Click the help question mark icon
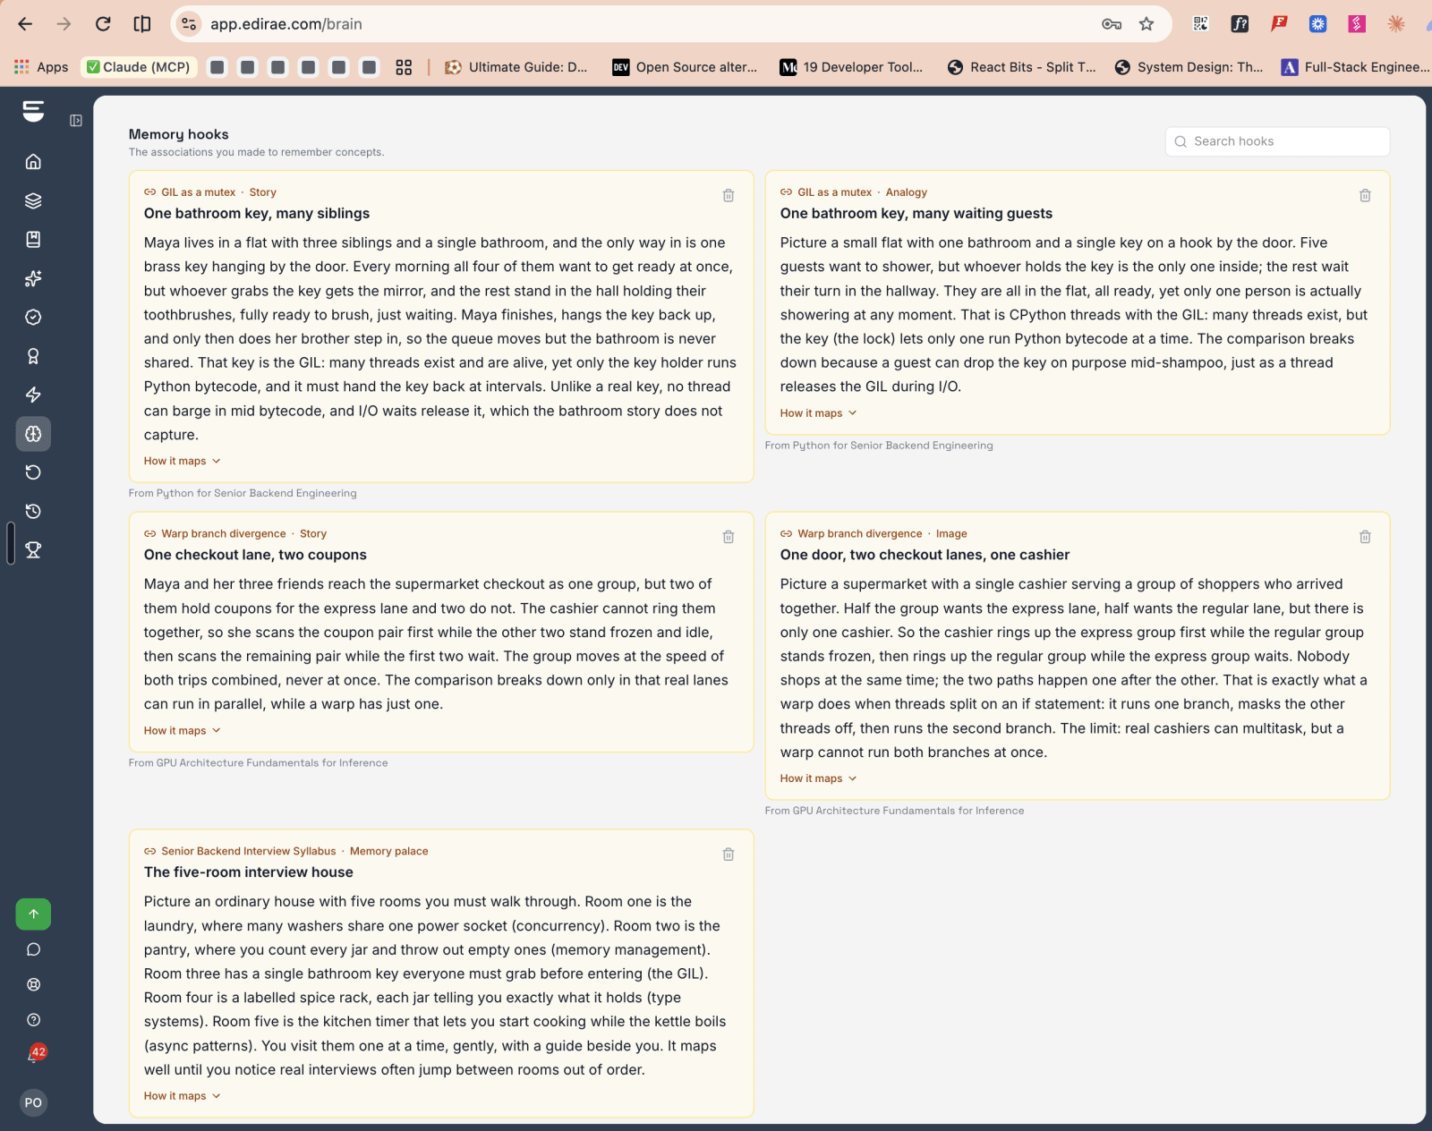 click(x=33, y=1020)
